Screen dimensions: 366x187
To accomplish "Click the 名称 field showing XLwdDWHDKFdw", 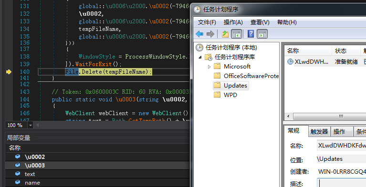I will (341, 146).
